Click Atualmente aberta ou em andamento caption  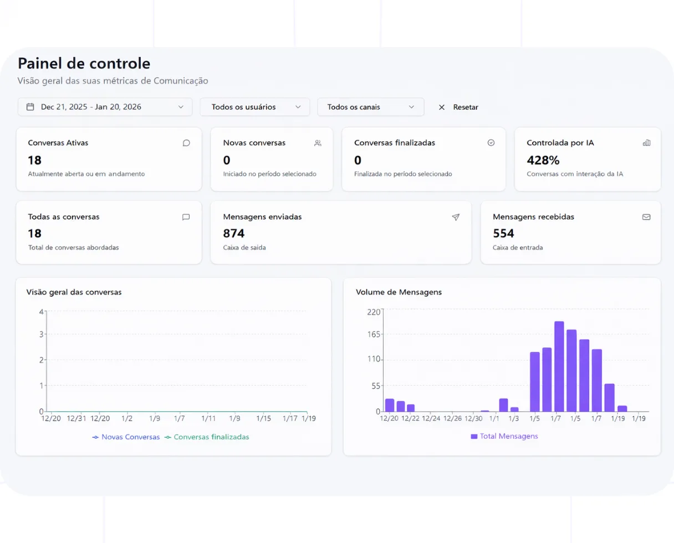86,174
